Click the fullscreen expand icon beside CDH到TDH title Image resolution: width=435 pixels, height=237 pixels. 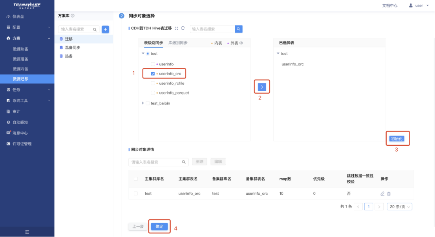click(x=176, y=28)
